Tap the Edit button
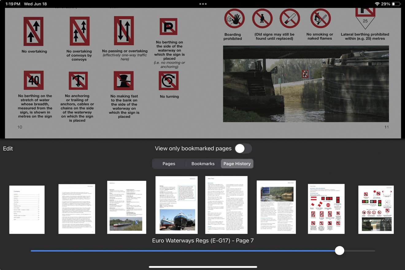Screen dimensions: 405x270 (x=8, y=148)
